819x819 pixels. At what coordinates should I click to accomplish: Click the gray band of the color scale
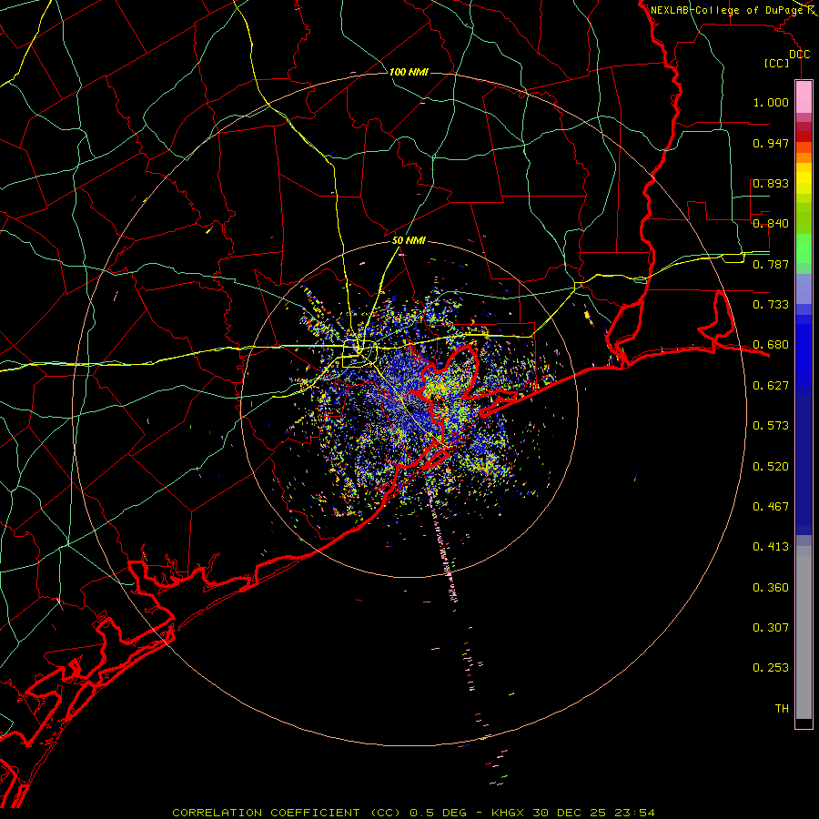point(804,632)
